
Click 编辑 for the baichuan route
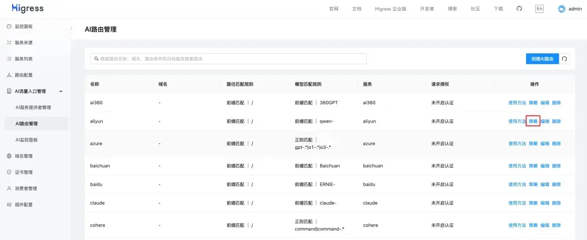[545, 166]
